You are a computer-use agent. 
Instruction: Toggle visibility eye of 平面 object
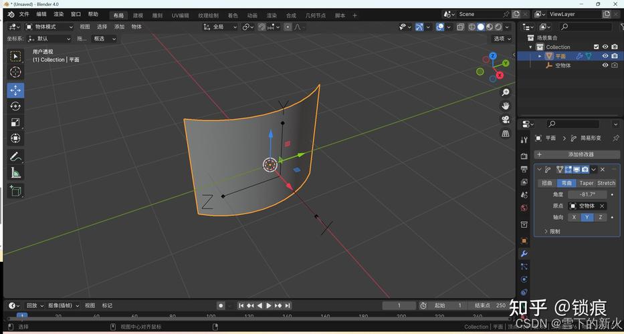[605, 56]
